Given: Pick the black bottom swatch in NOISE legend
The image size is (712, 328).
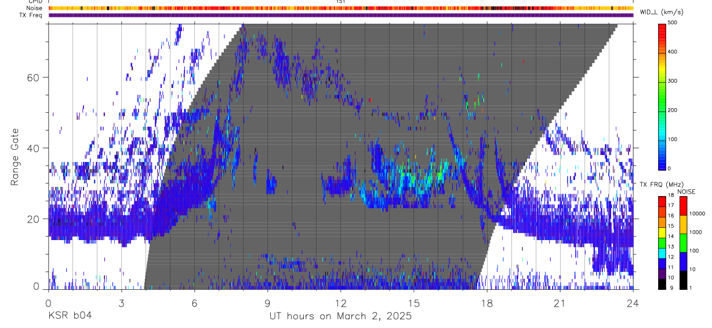Looking at the screenshot, I should (x=684, y=279).
